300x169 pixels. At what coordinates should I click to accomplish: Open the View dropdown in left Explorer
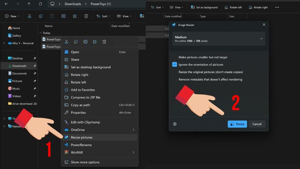coord(124,16)
